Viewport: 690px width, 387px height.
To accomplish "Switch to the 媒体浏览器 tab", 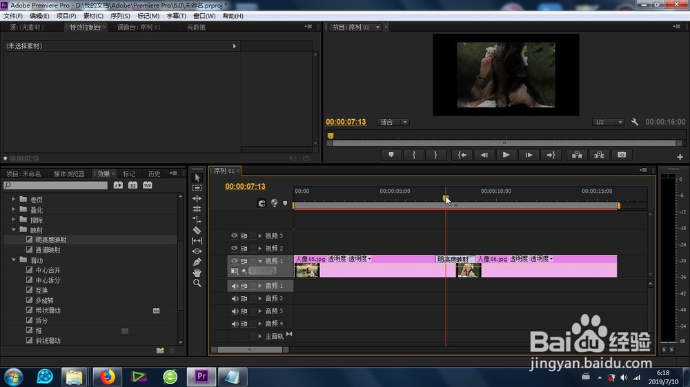I will coord(69,174).
